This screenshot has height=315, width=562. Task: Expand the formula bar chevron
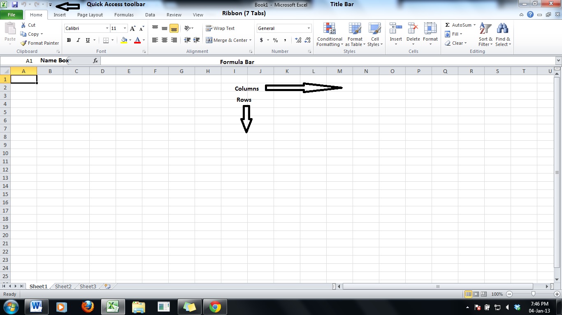tap(558, 61)
